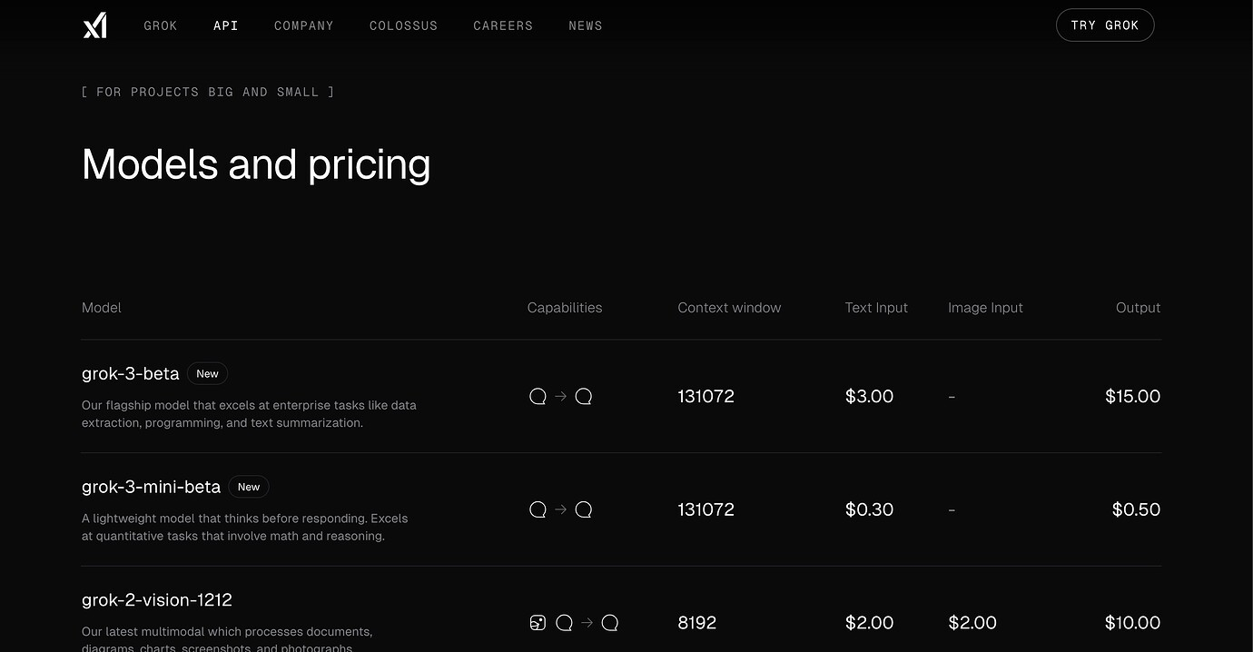Click the Models and pricing heading
The image size is (1253, 652).
tap(257, 165)
